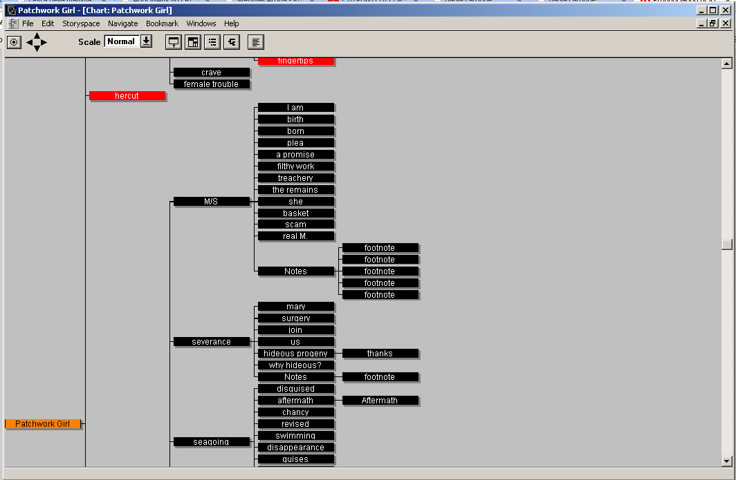Select the scam node
This screenshot has width=736, height=480.
pyautogui.click(x=296, y=224)
